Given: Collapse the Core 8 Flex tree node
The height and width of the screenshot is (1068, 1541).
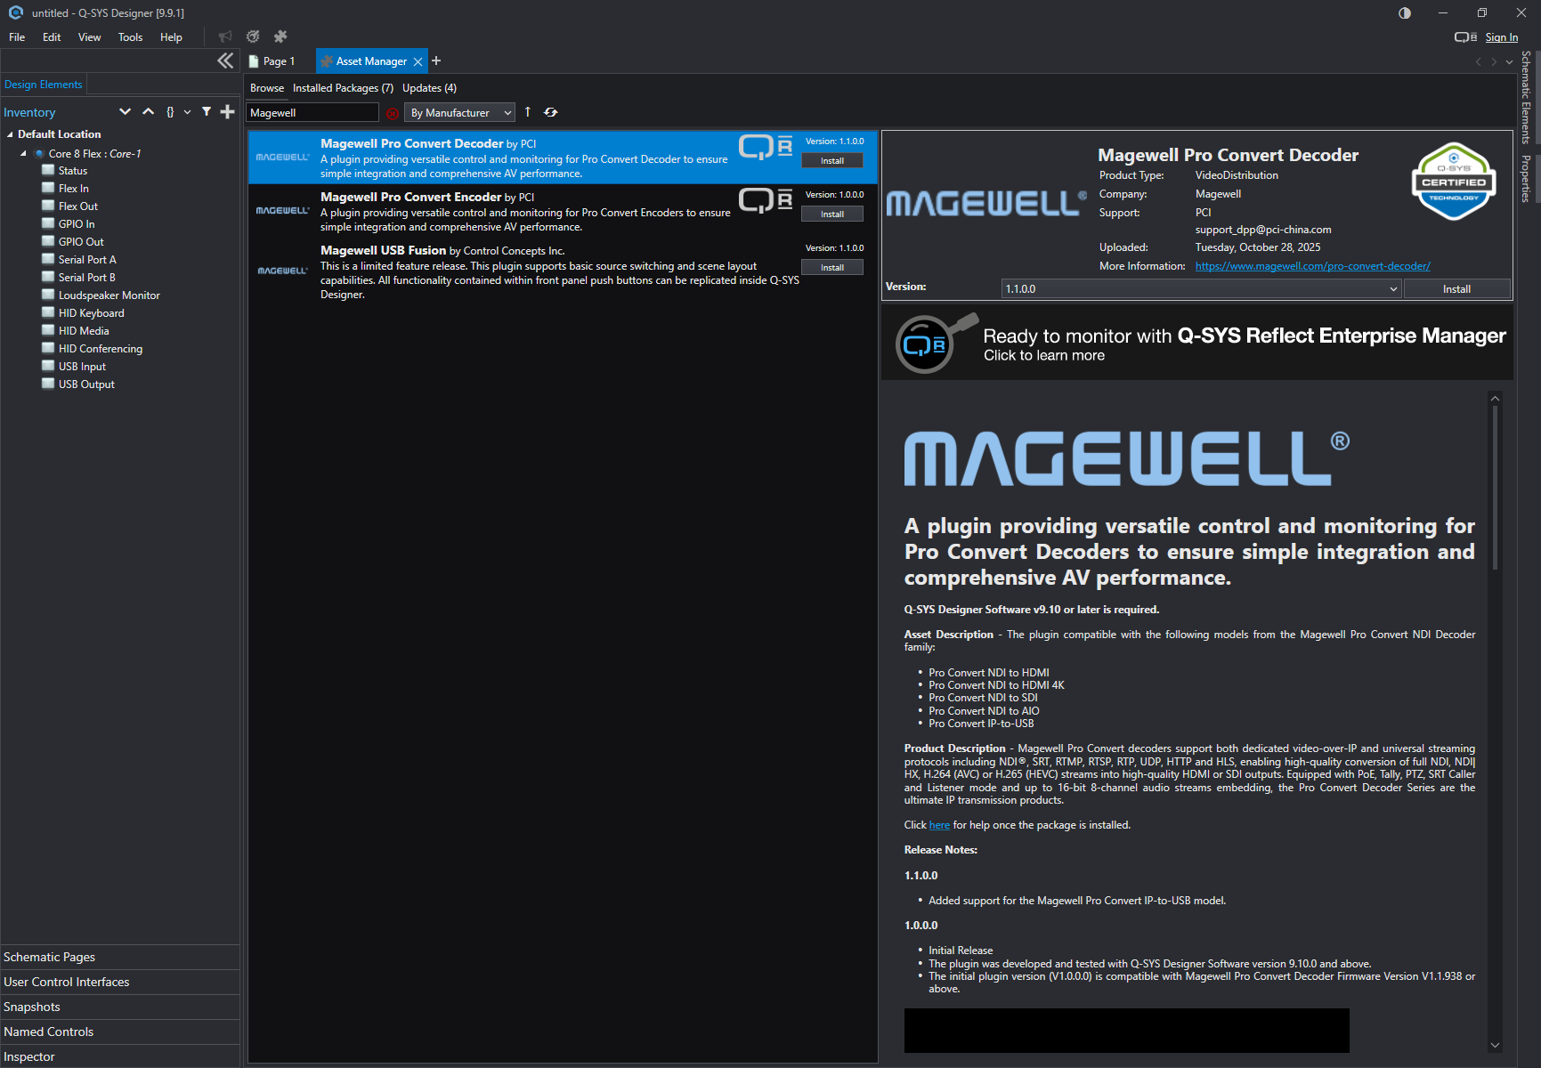Looking at the screenshot, I should 23,154.
